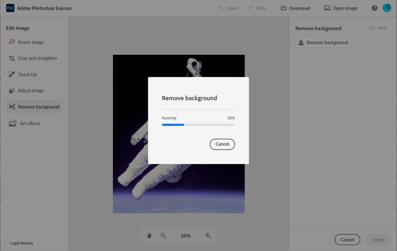Click the Legal Notices link

pyautogui.click(x=21, y=243)
